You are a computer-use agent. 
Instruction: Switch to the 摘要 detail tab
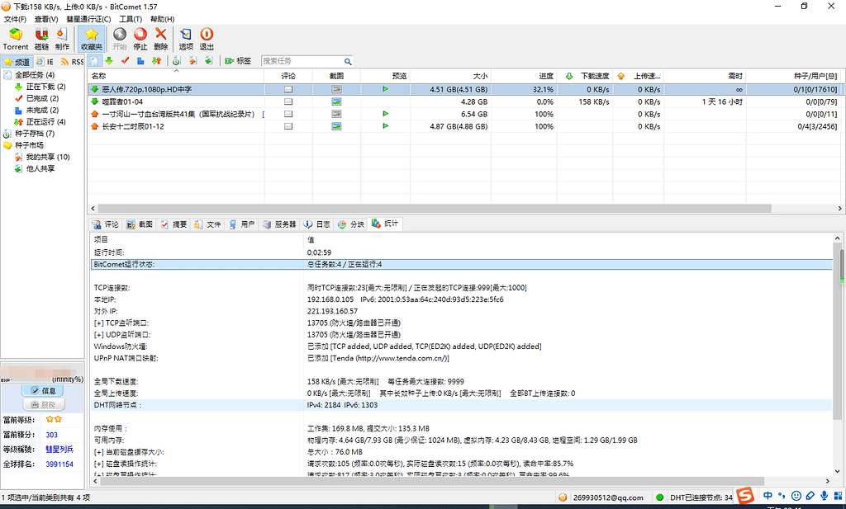click(x=173, y=224)
